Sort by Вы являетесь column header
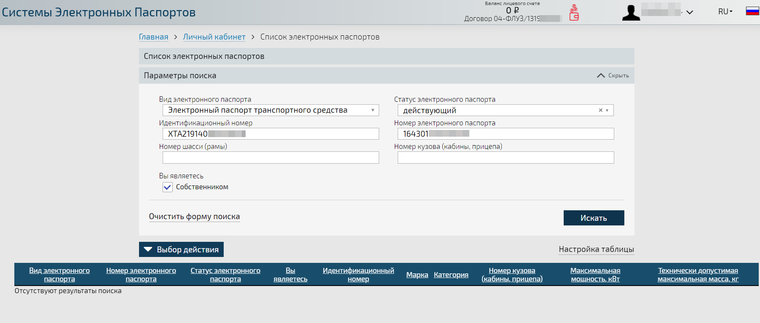This screenshot has height=323, width=760. coord(290,275)
